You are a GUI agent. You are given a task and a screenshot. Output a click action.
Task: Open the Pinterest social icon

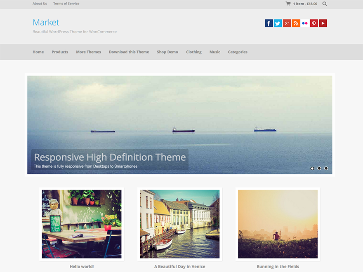(314, 23)
